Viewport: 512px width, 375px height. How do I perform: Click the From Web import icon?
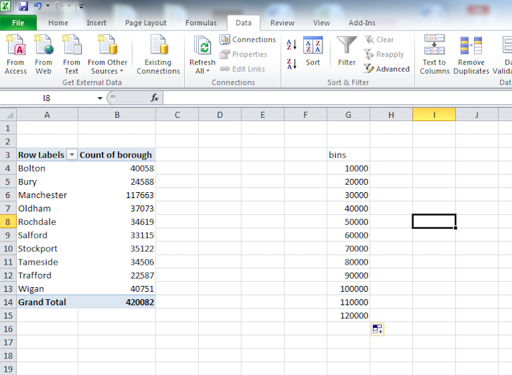pyautogui.click(x=43, y=47)
